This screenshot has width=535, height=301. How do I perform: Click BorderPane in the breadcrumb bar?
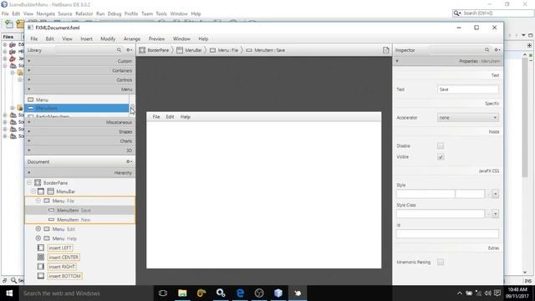(x=154, y=50)
